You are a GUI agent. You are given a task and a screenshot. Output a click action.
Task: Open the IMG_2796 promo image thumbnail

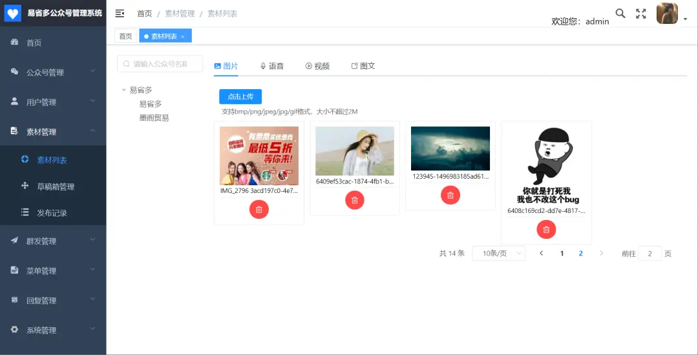coord(259,156)
